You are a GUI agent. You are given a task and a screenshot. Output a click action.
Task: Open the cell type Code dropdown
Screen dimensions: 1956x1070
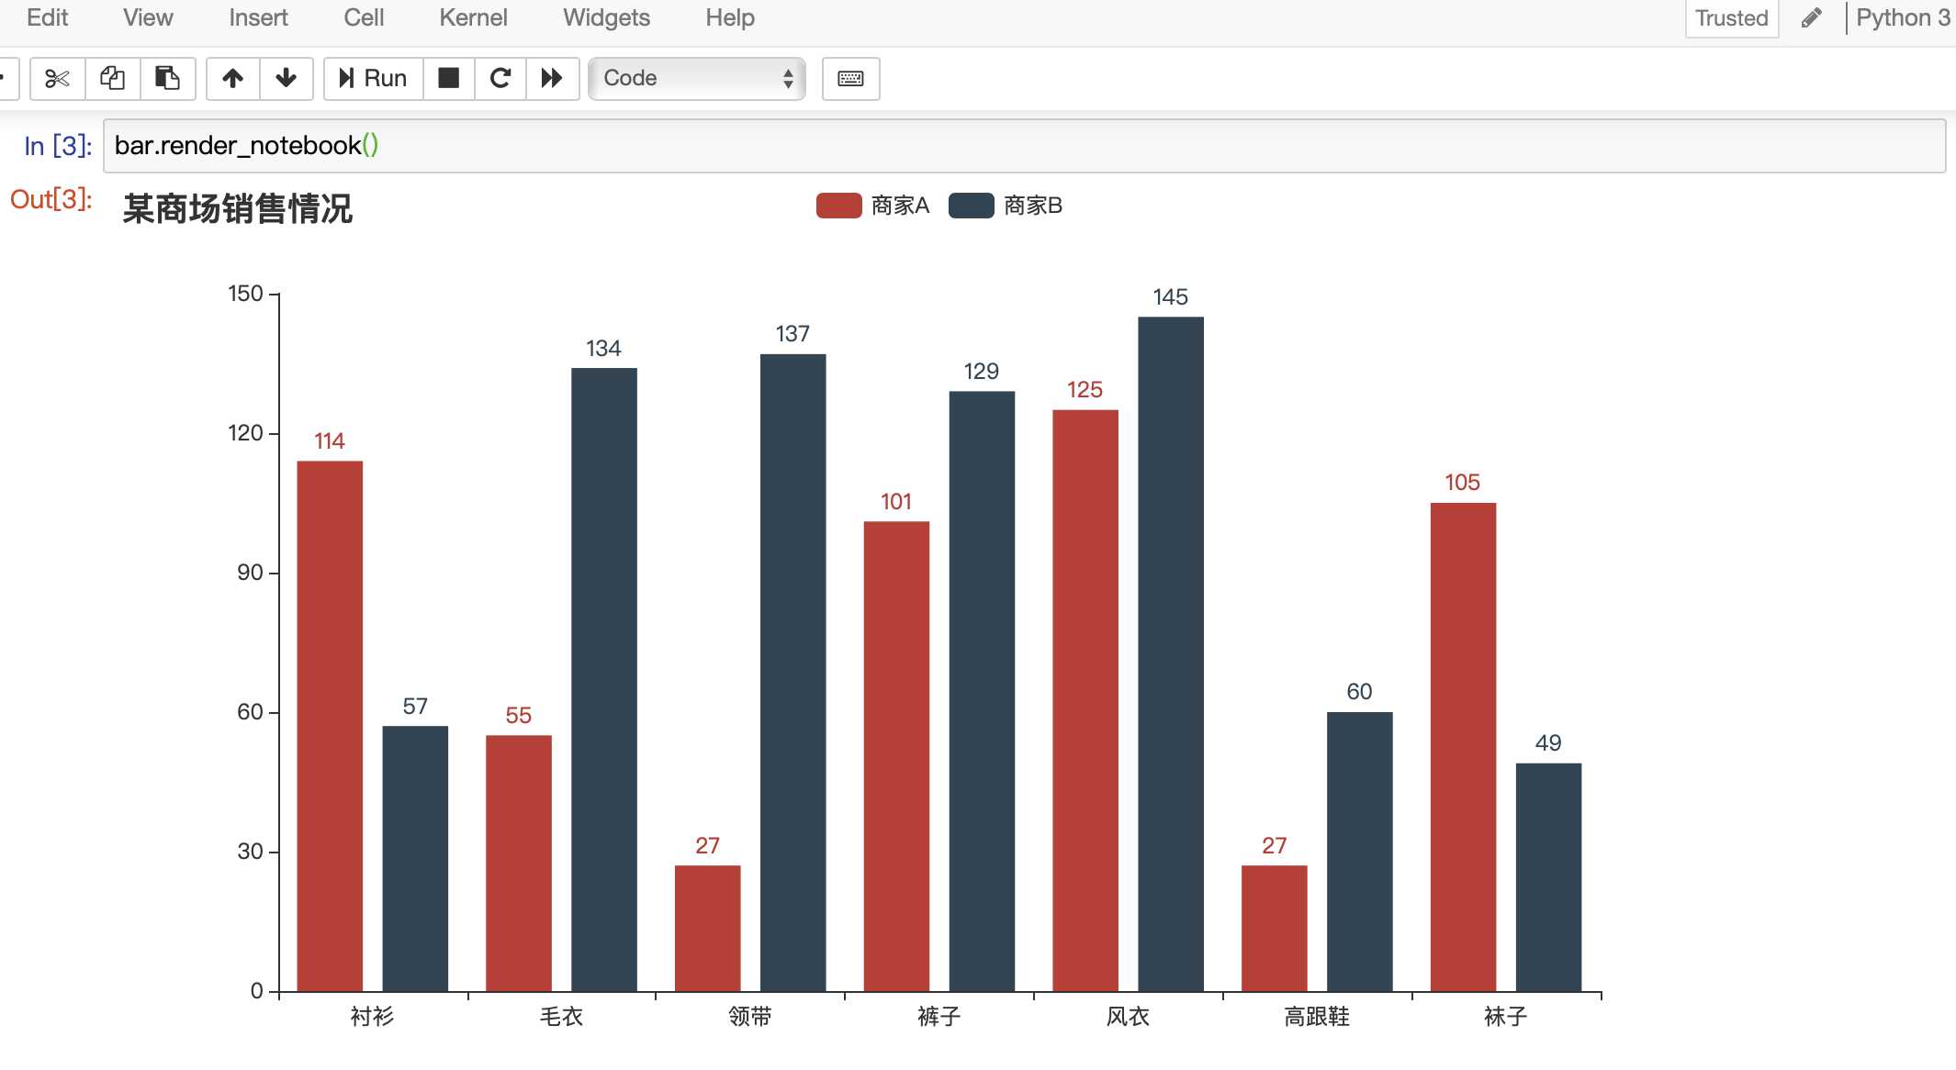pyautogui.click(x=697, y=78)
